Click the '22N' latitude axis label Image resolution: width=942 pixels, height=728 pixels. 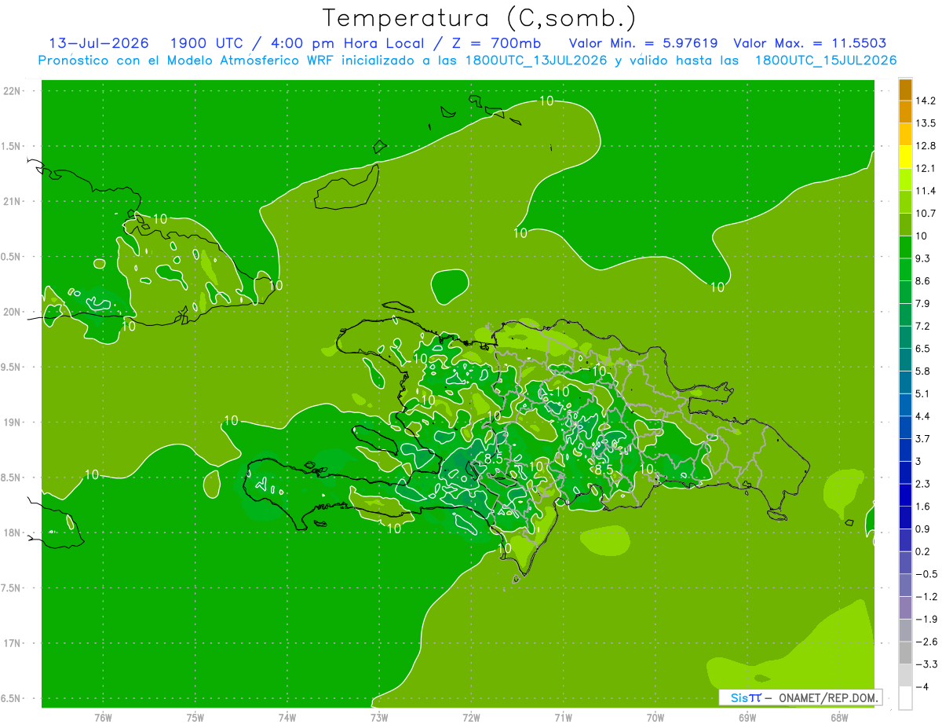tap(13, 91)
